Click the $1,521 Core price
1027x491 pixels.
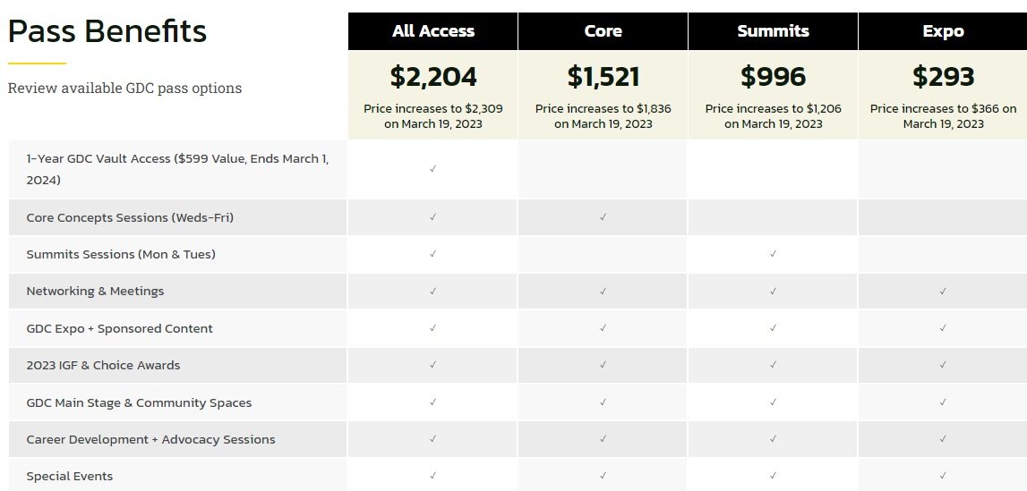603,77
